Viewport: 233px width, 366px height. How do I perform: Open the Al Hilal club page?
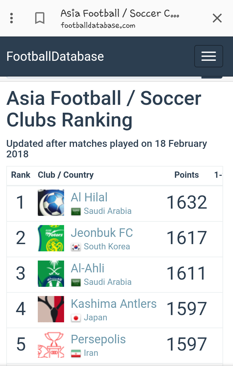point(89,197)
